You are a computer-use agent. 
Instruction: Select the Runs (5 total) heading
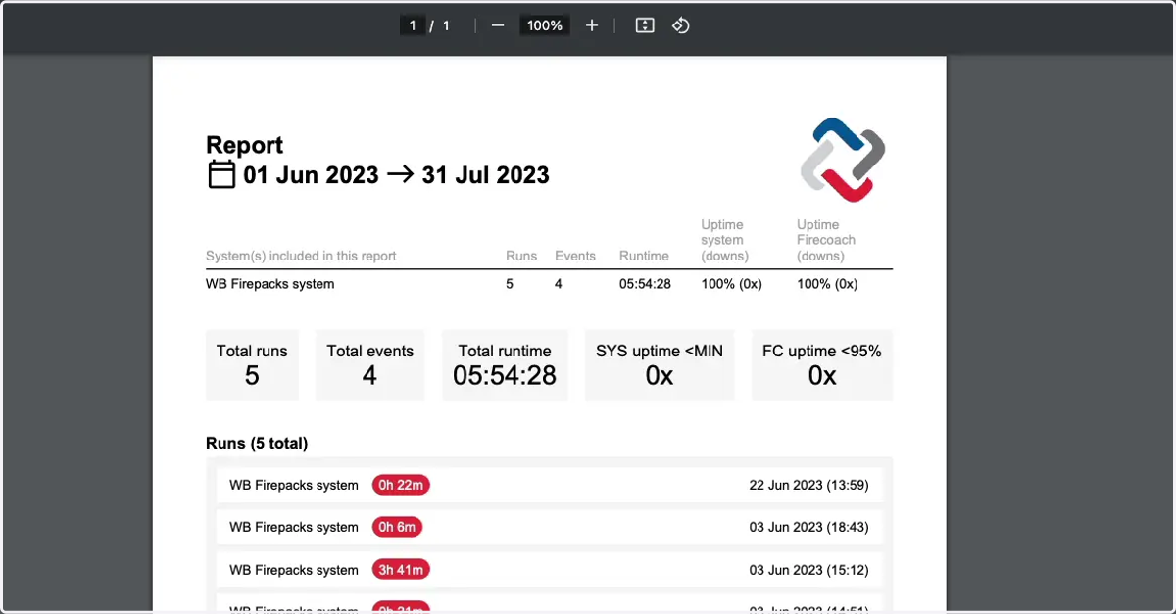point(257,443)
